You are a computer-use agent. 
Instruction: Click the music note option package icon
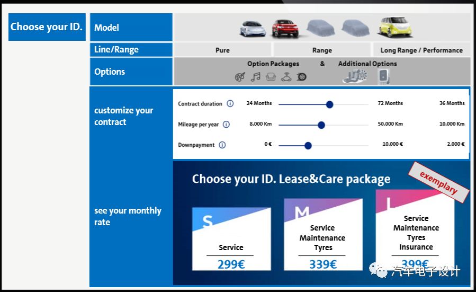[255, 77]
